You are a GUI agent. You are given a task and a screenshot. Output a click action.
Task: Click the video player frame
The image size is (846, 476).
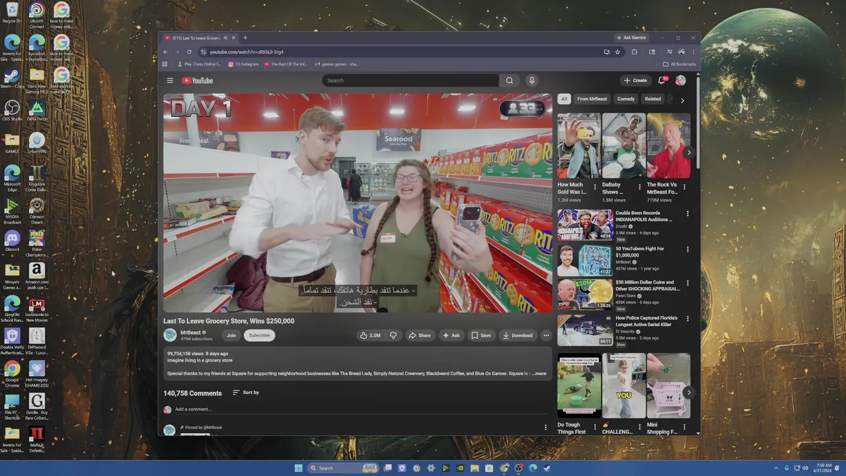tap(358, 203)
